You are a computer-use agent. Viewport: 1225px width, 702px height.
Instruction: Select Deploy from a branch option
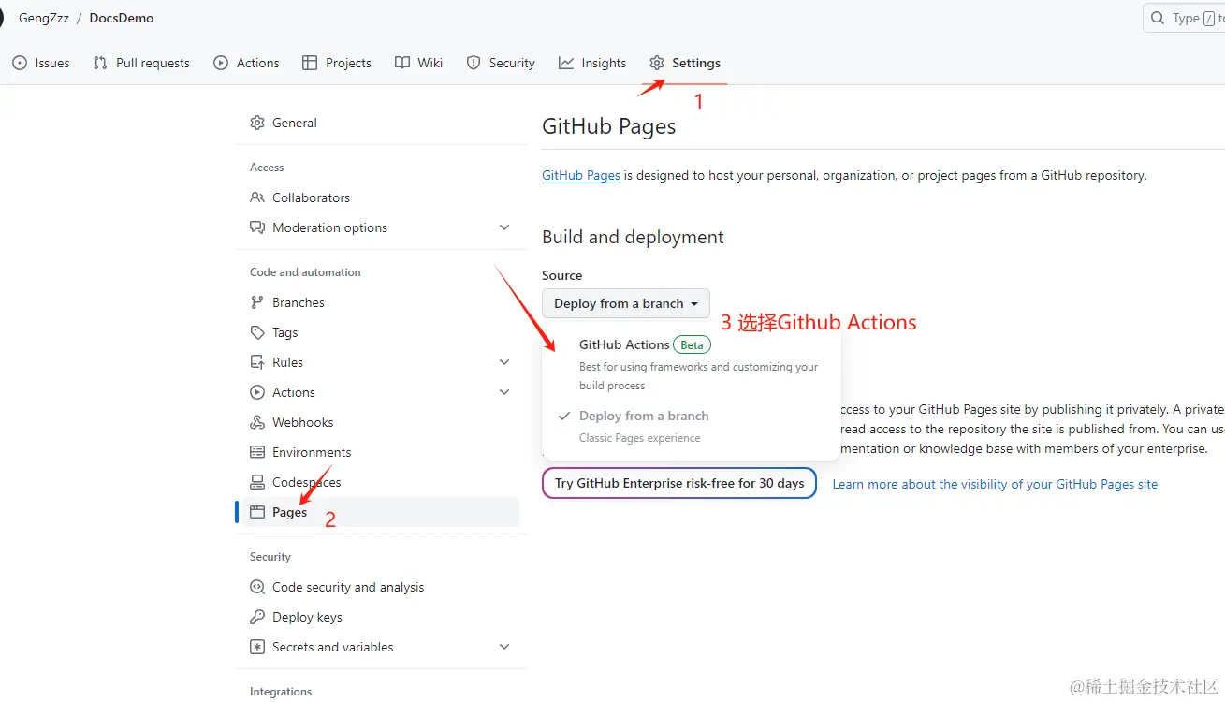point(691,426)
